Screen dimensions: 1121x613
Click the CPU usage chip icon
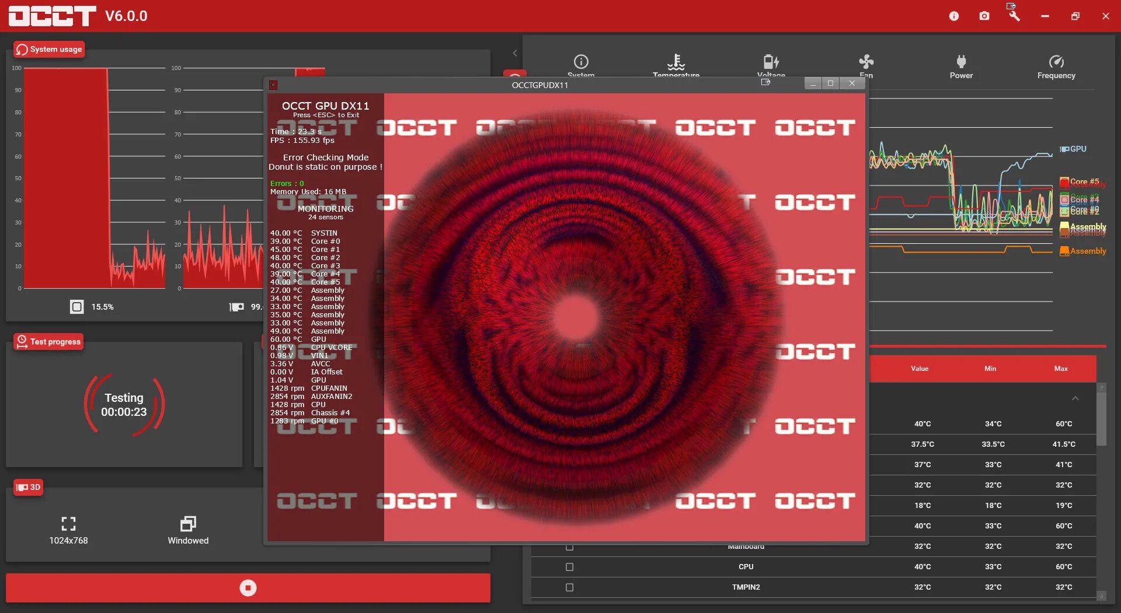(77, 307)
